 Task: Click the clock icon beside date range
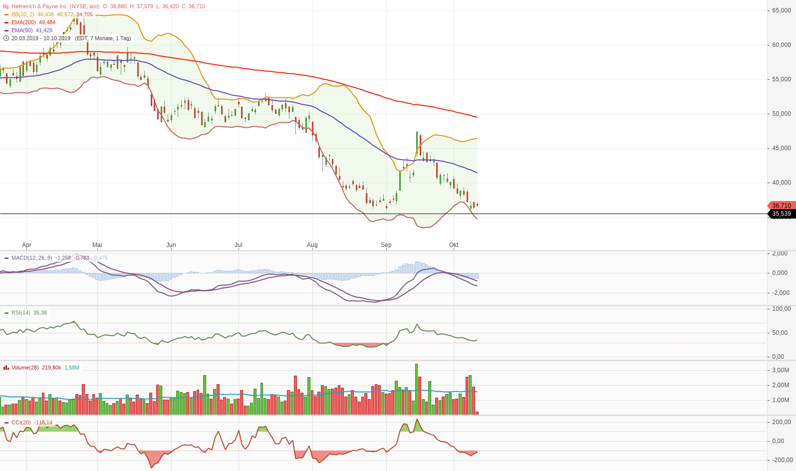6,38
